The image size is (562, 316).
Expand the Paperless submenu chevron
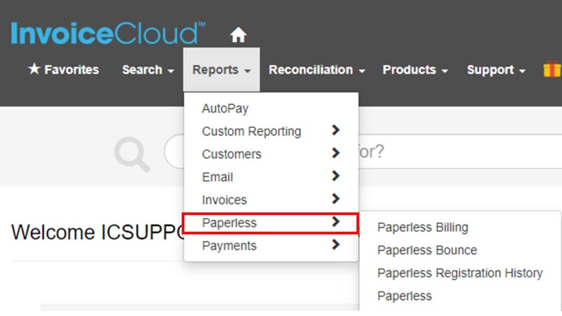[335, 222]
